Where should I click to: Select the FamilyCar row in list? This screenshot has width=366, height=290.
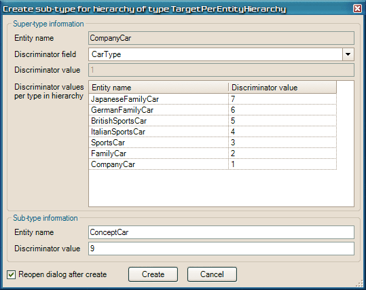pyautogui.click(x=213, y=153)
